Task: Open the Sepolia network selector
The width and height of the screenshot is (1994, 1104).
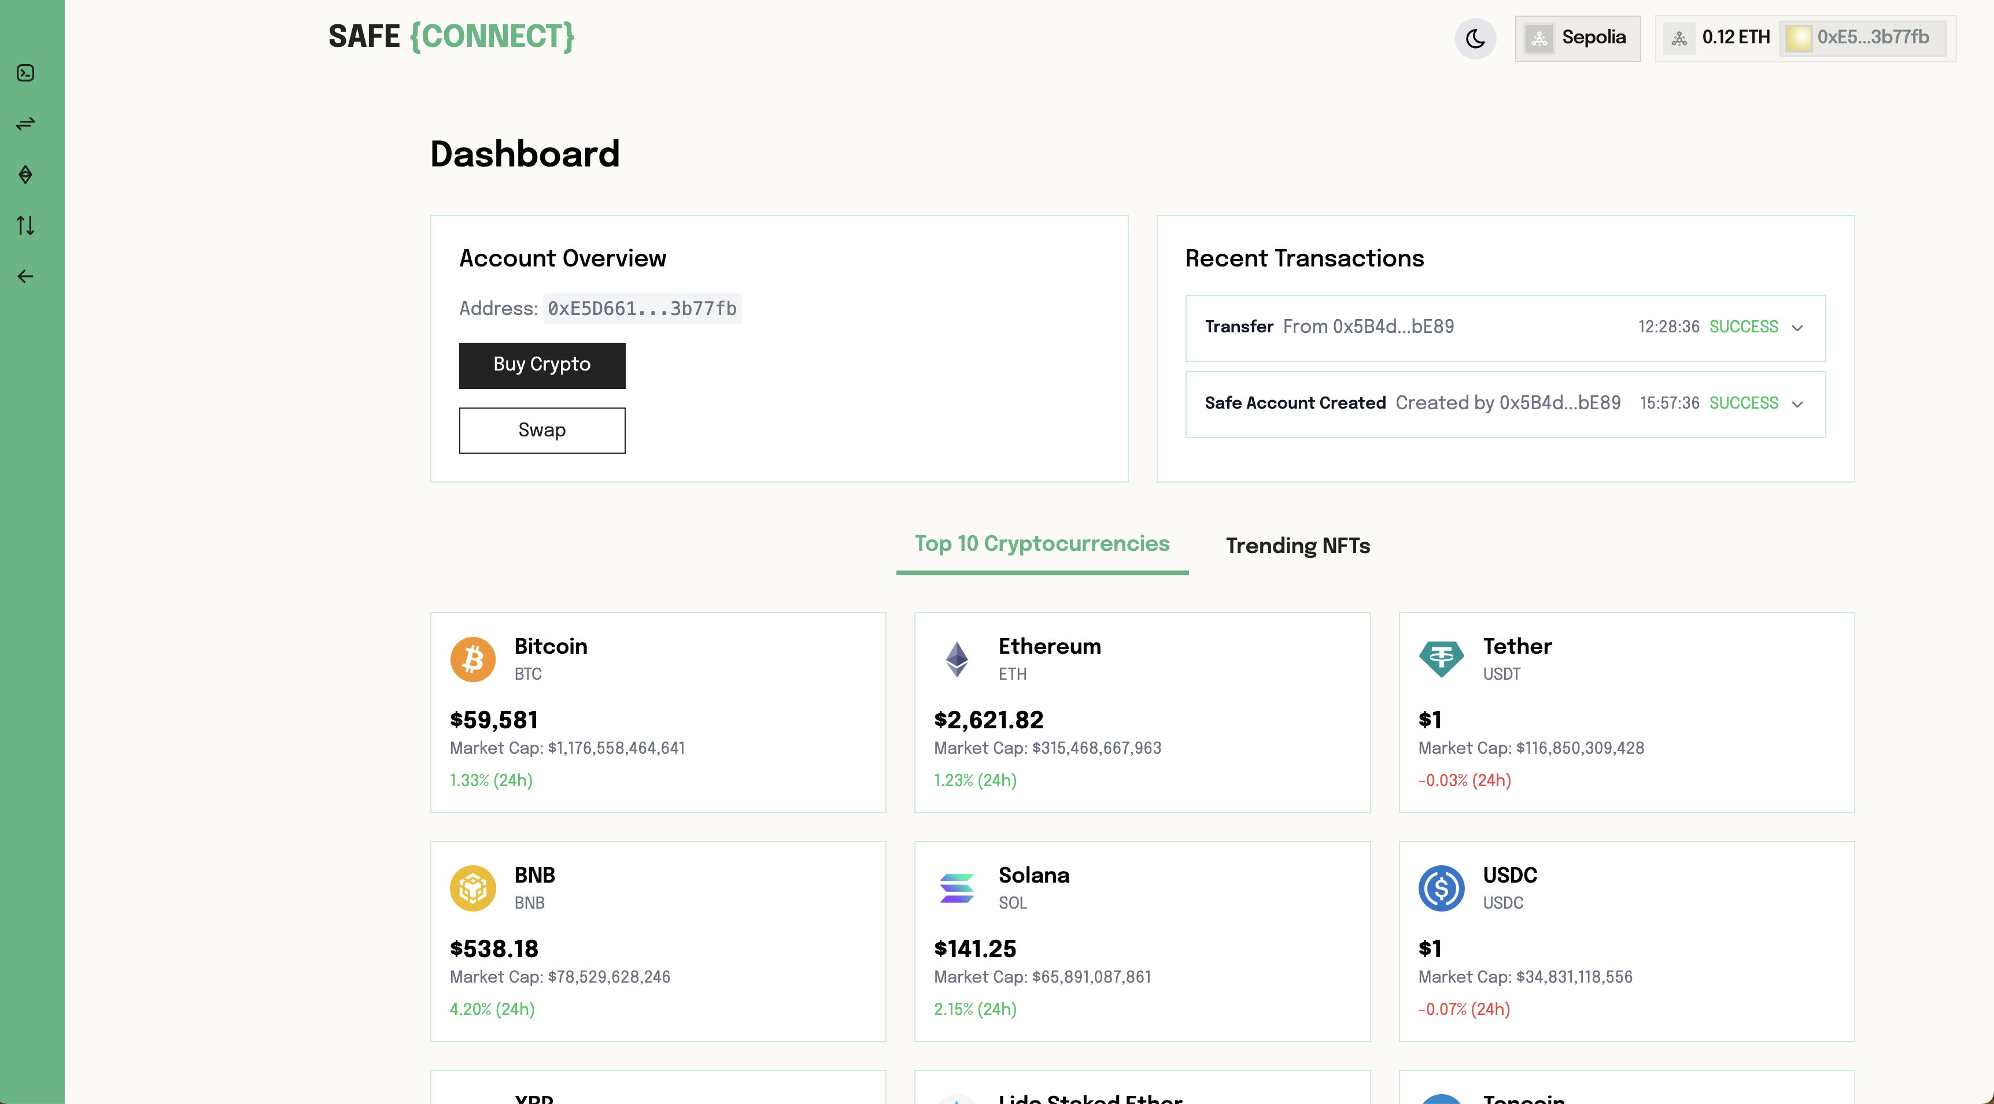Action: click(x=1578, y=38)
